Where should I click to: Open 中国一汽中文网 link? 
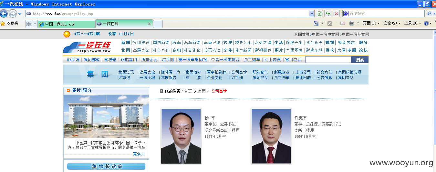coord(326,34)
